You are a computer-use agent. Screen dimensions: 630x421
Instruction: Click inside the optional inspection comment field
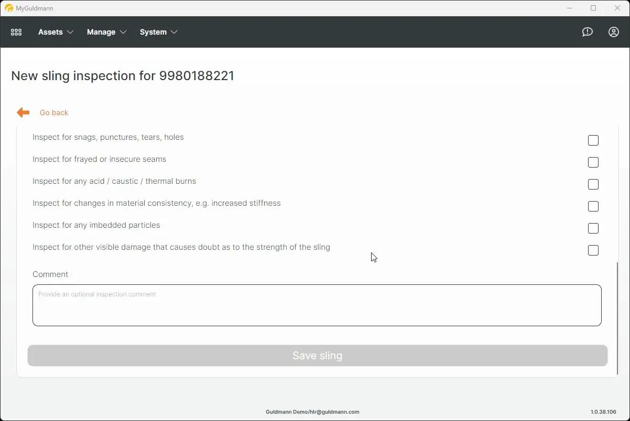pyautogui.click(x=317, y=304)
